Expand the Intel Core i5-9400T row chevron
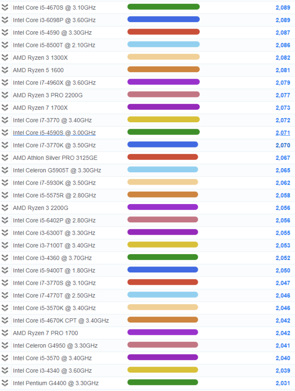The width and height of the screenshot is (295, 391). coord(5,270)
